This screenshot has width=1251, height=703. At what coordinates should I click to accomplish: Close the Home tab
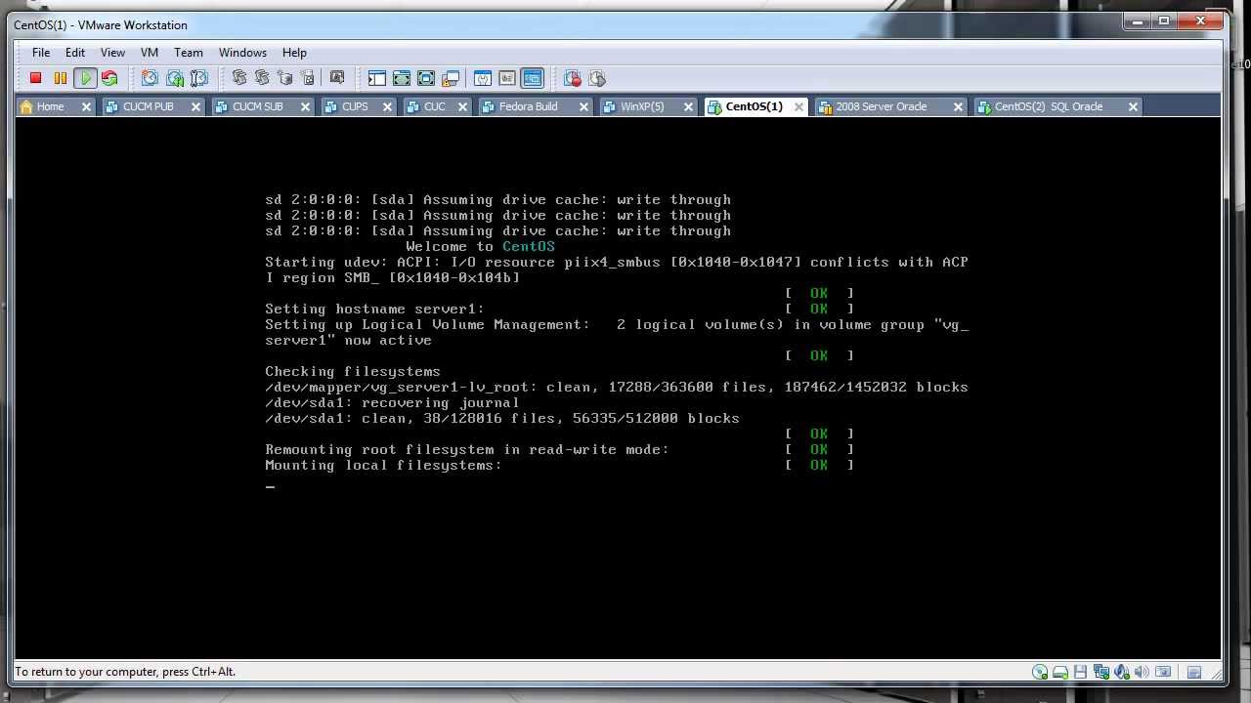pyautogui.click(x=86, y=106)
